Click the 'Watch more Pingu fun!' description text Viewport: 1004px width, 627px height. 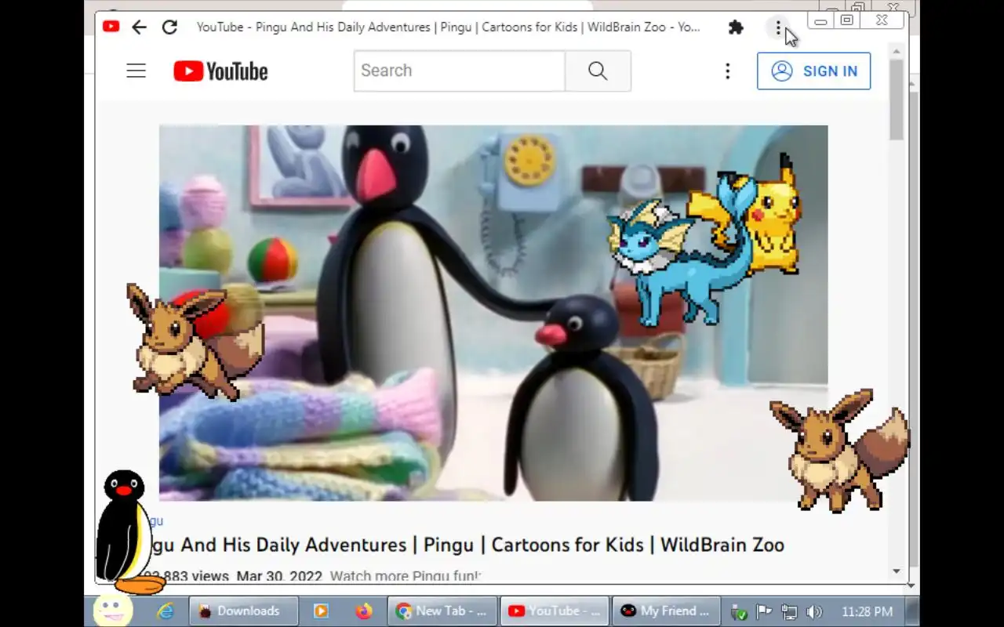405,576
